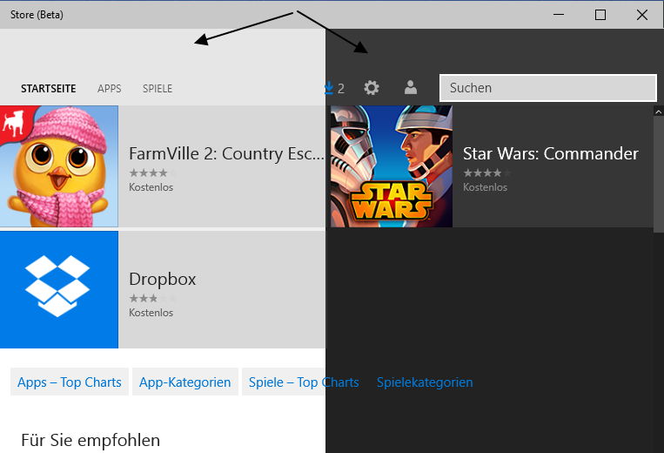Click Kostenlos under Dropbox
This screenshot has height=453, width=664.
[151, 313]
